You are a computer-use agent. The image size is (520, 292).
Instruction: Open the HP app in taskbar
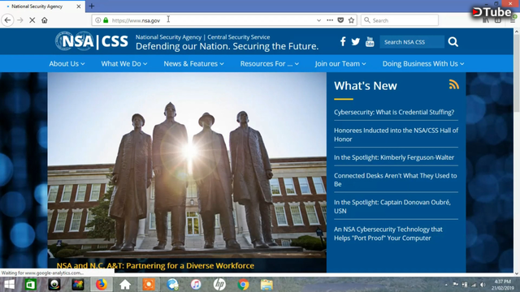point(219,285)
